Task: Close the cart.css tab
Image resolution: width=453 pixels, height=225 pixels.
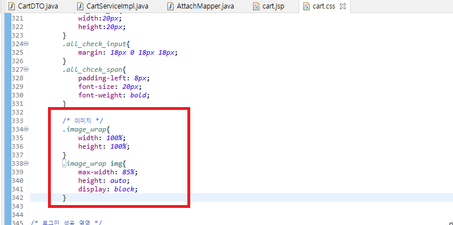Action: (x=343, y=6)
